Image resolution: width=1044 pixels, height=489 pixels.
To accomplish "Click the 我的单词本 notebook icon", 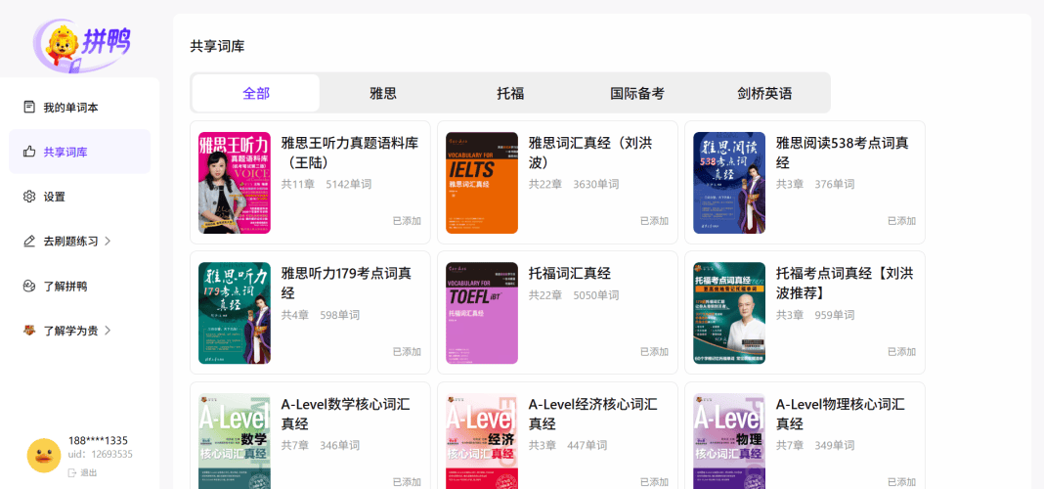I will pyautogui.click(x=29, y=107).
